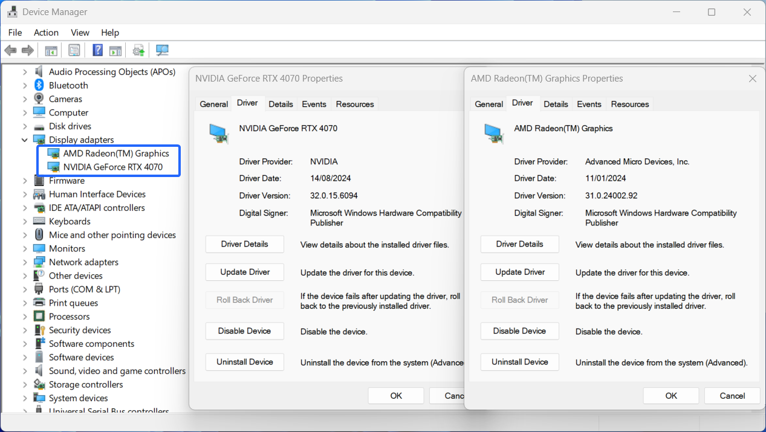
Task: Switch to Details tab in AMD Radeon properties
Action: pyautogui.click(x=556, y=104)
